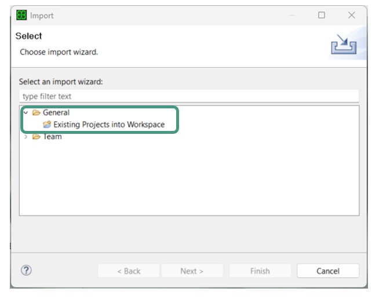Minimize the Import dialog window
379x299 pixels.
point(291,16)
